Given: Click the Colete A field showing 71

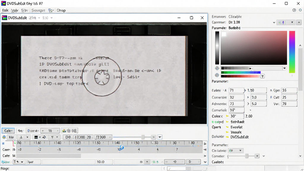Looking at the screenshot, I should (236, 90).
